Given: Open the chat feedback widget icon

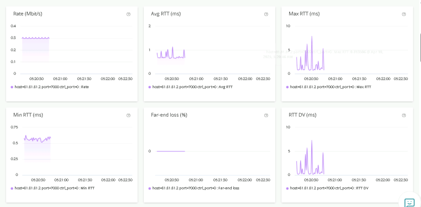Looking at the screenshot, I should [x=409, y=202].
